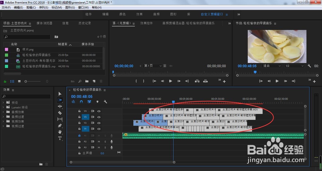Select the Selection tool arrow

pos(60,94)
